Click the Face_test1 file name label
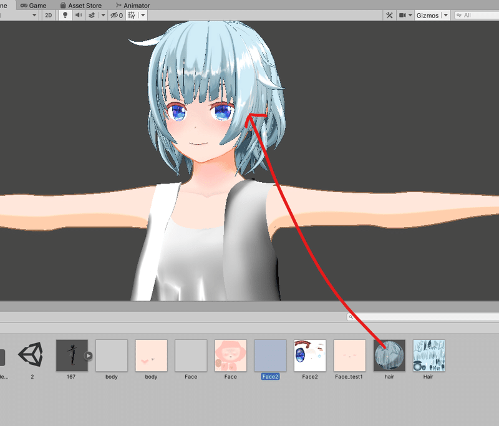The width and height of the screenshot is (499, 426). coord(349,377)
